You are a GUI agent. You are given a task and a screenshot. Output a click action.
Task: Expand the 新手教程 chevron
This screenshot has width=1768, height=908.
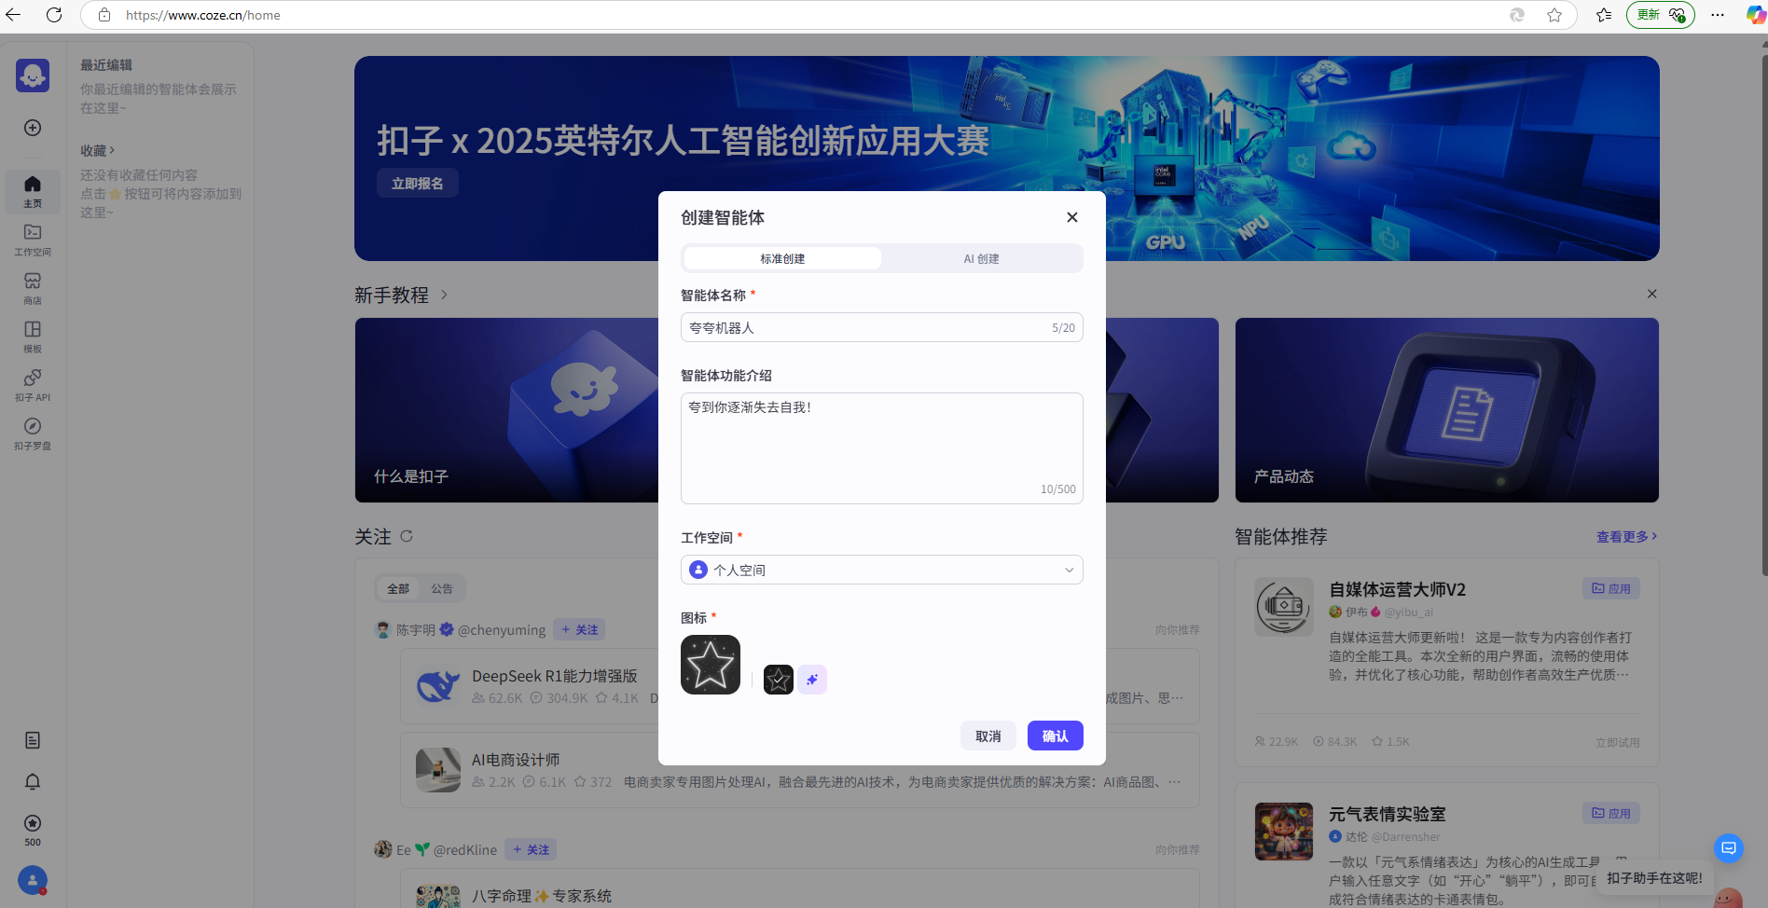point(444,295)
